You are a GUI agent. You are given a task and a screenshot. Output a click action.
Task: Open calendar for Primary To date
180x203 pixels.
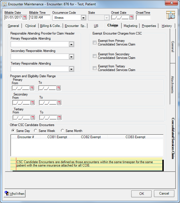point(58,88)
